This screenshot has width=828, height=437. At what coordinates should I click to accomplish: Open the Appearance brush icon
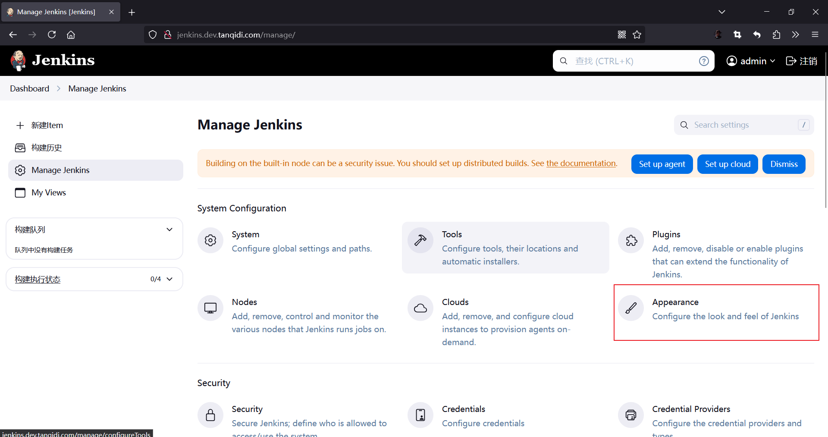tap(631, 308)
